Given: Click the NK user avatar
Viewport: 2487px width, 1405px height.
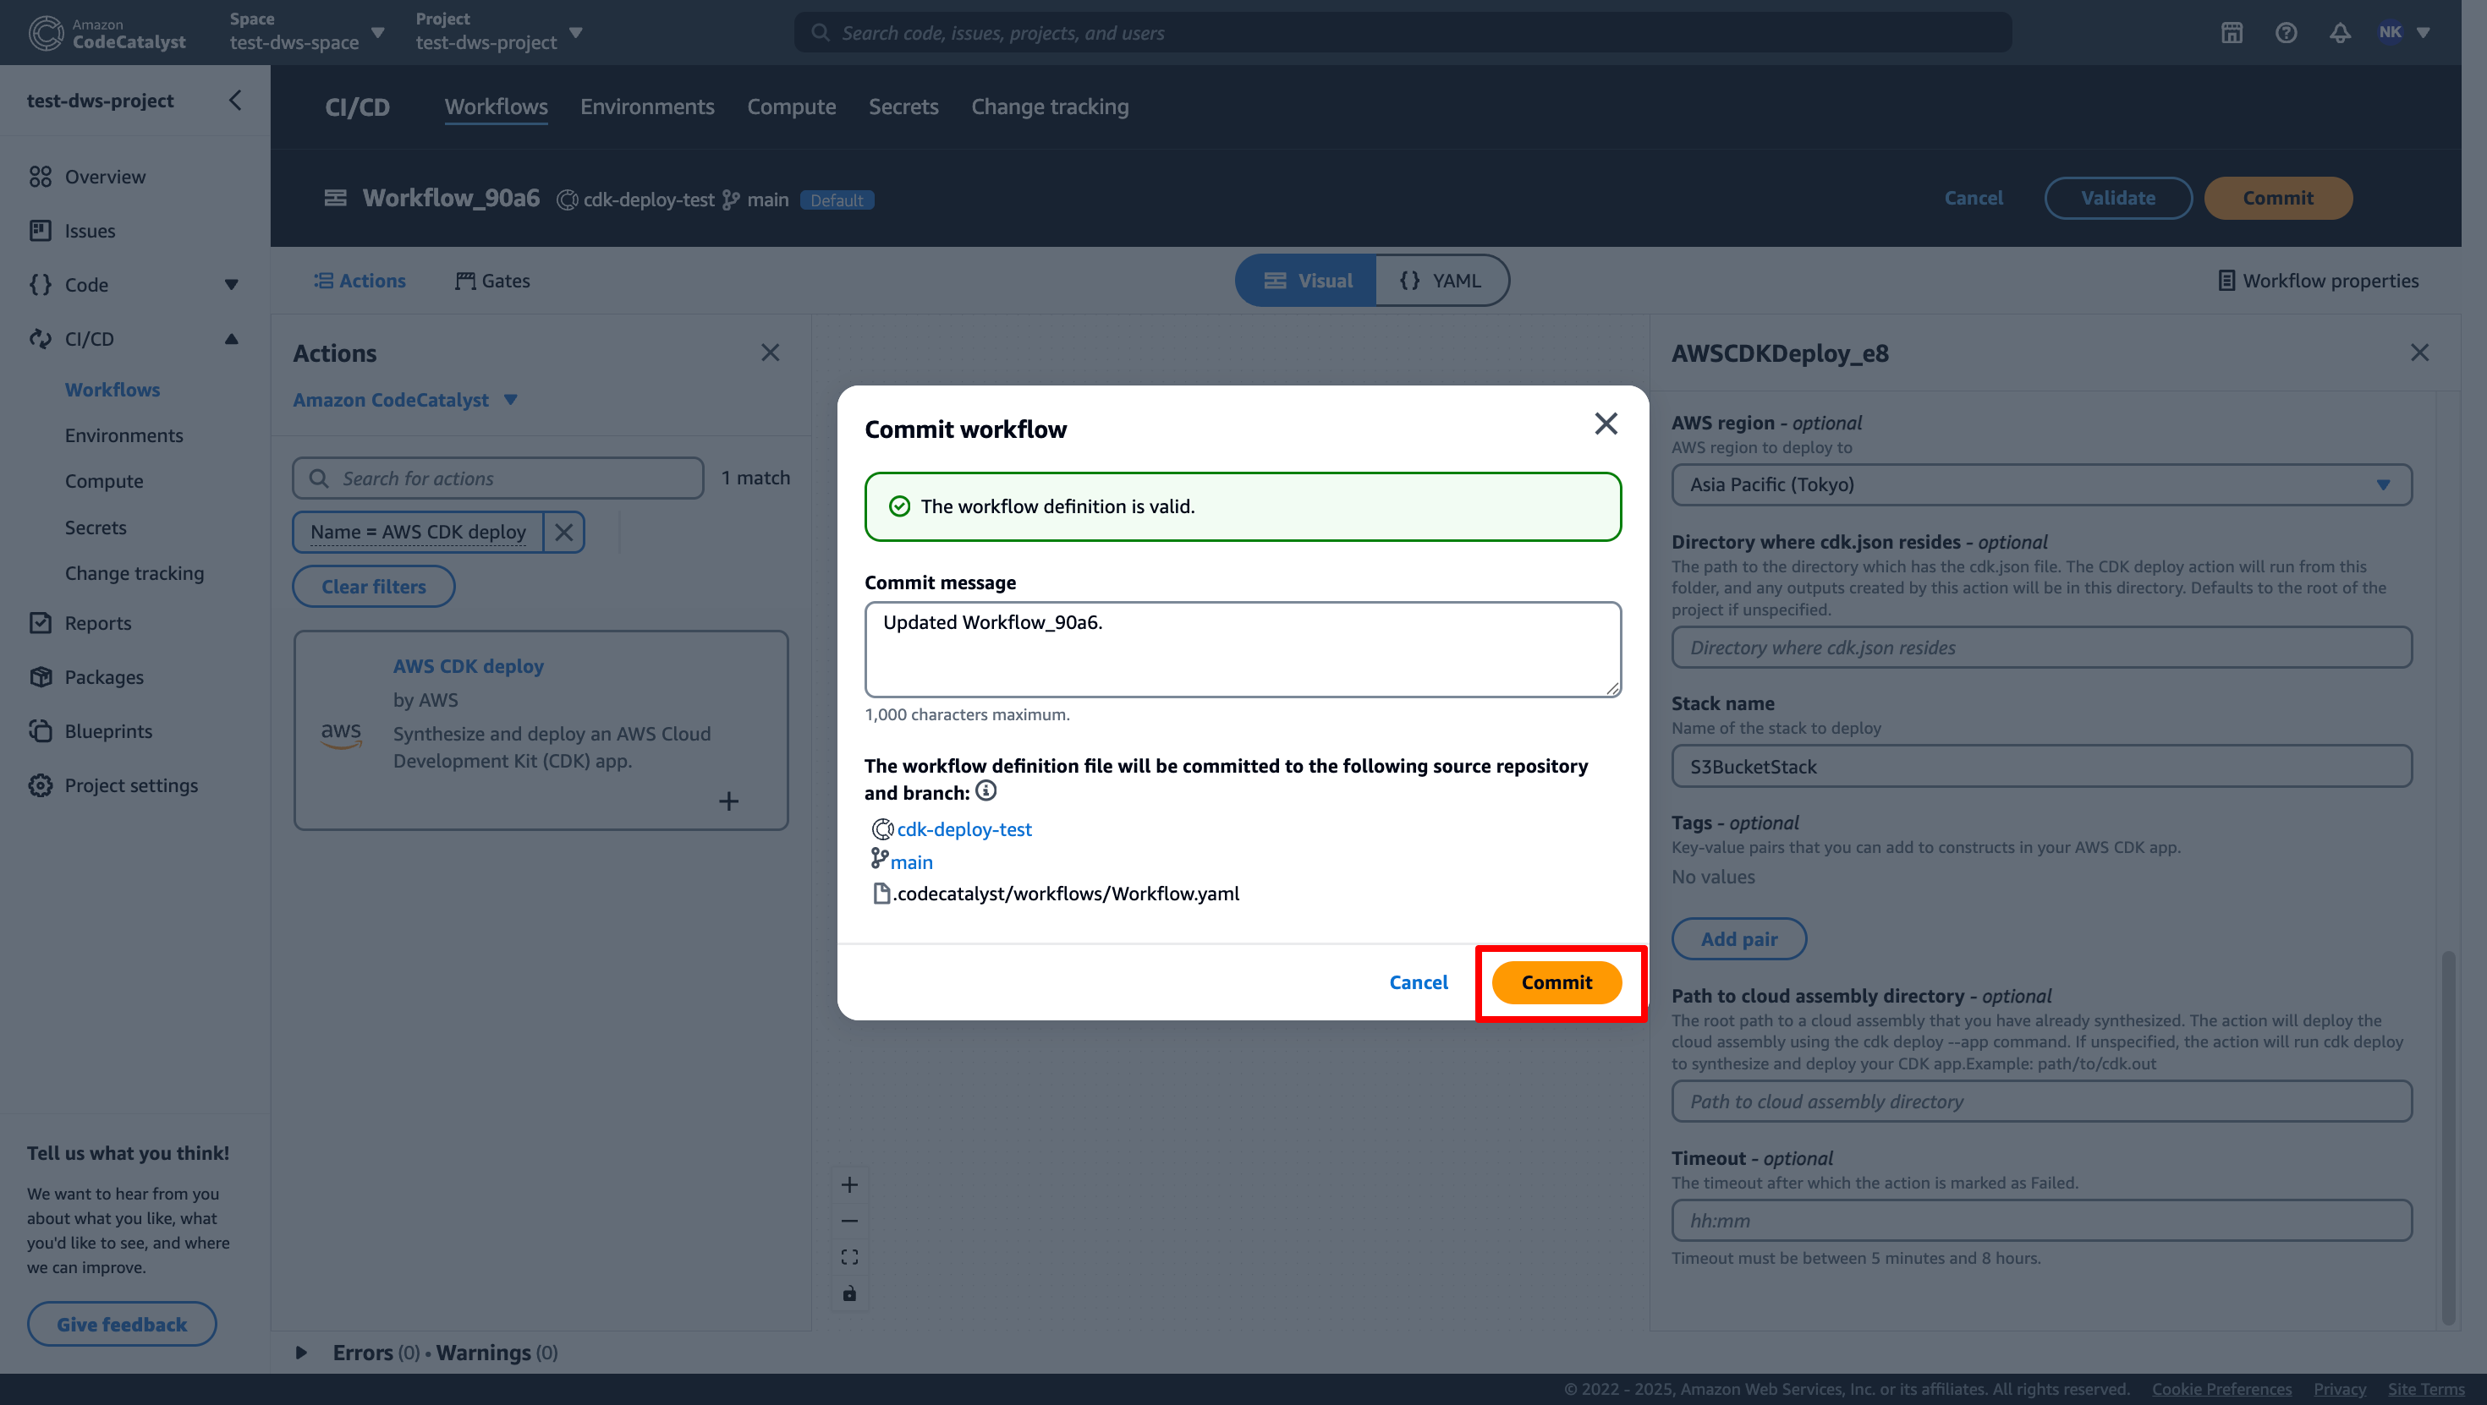Looking at the screenshot, I should coord(2390,32).
